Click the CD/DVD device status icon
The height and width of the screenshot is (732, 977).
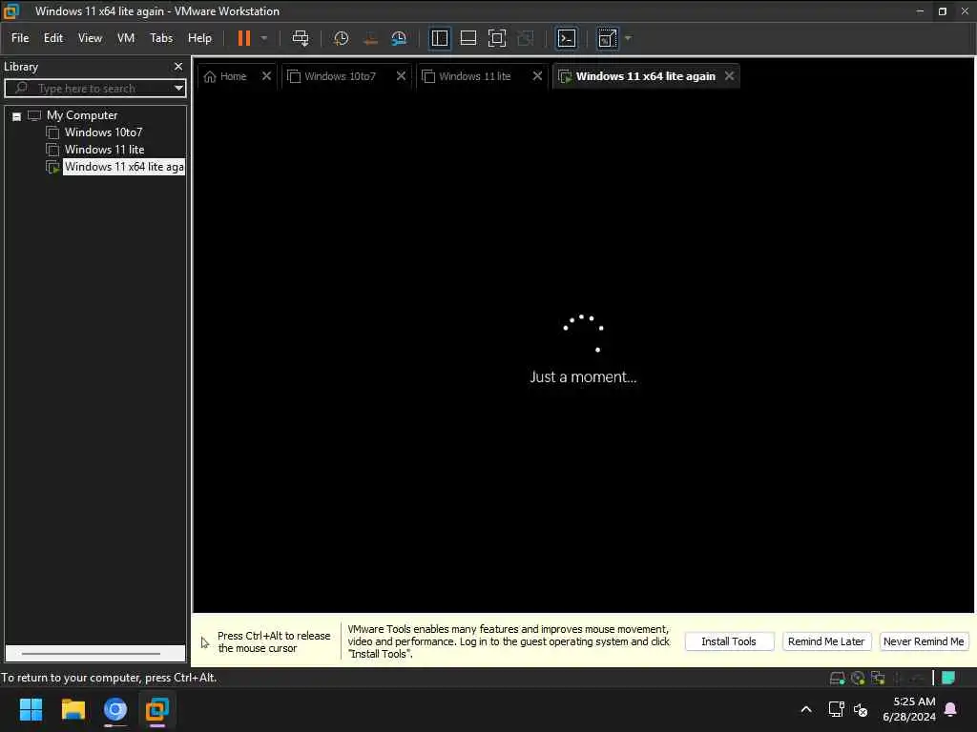858,678
